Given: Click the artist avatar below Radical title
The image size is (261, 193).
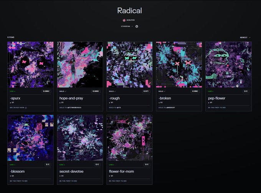Looking at the screenshot, I should pyautogui.click(x=124, y=20).
